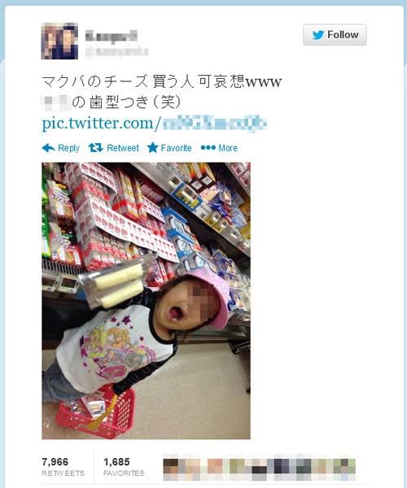Image resolution: width=407 pixels, height=488 pixels.
Task: Follow this account via Follow text
Action: 343,34
